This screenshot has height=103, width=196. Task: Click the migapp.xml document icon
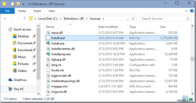click(x=48, y=86)
